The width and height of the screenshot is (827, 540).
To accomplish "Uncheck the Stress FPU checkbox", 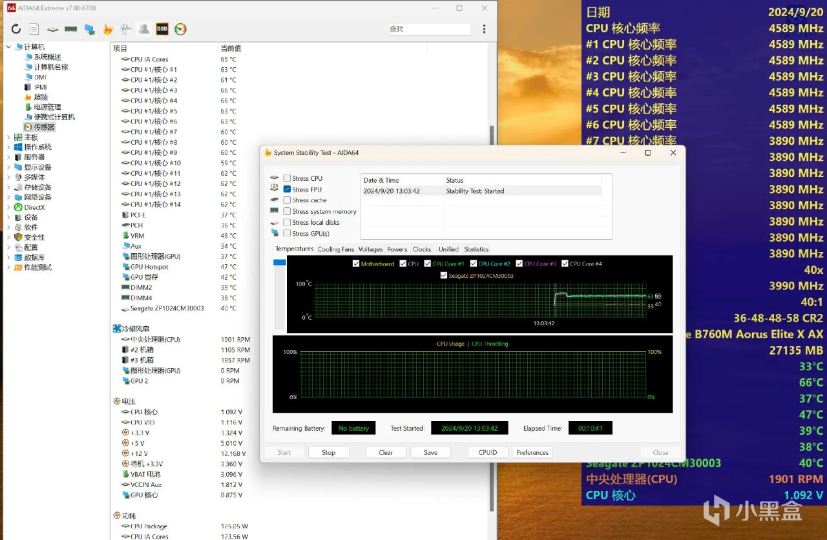I will tap(287, 189).
